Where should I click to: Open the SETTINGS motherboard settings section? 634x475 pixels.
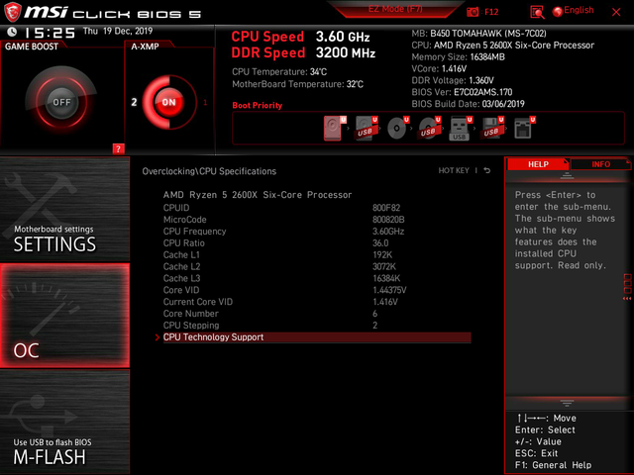pos(64,209)
